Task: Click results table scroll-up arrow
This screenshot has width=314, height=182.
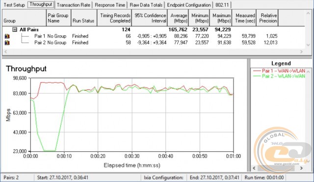Action: (308, 13)
